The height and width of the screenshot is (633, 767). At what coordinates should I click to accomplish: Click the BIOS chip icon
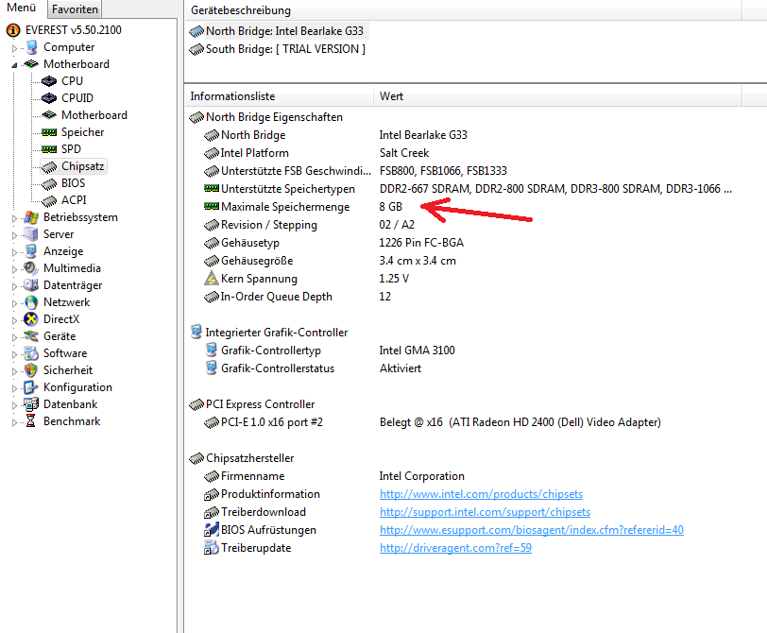pos(49,184)
